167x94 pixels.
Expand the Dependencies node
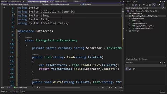tap(129, 19)
